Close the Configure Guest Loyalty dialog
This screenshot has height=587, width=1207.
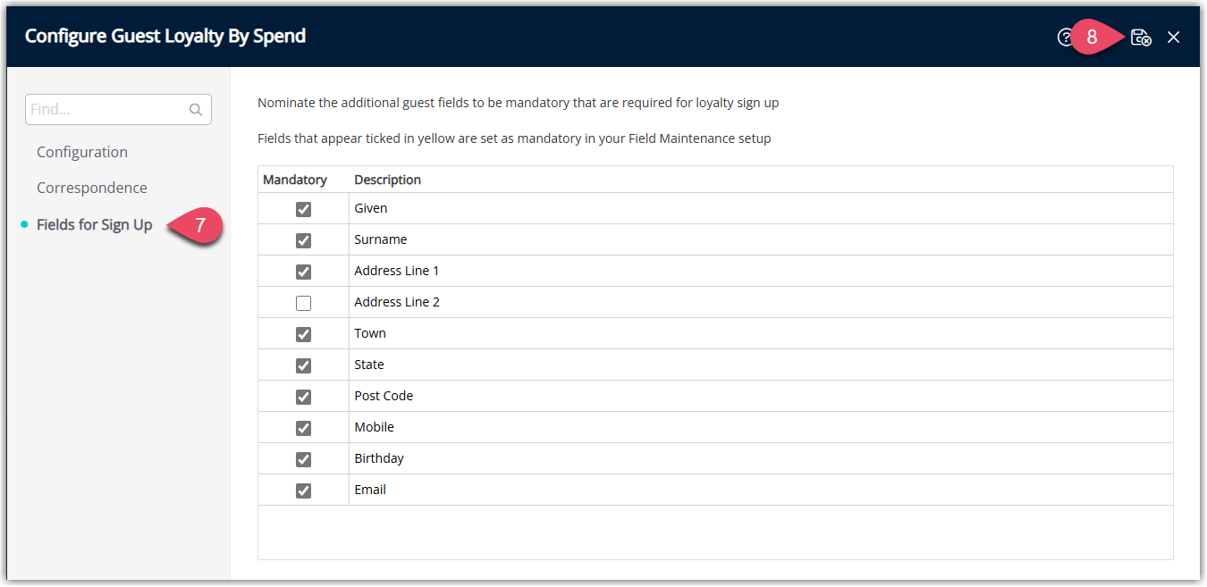(1174, 38)
